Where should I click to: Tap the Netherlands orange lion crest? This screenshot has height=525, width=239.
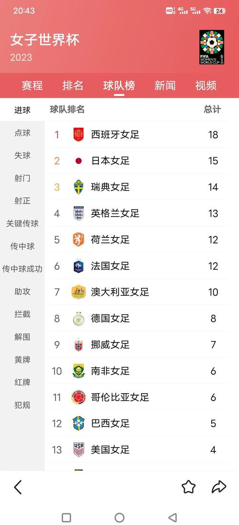tap(78, 240)
